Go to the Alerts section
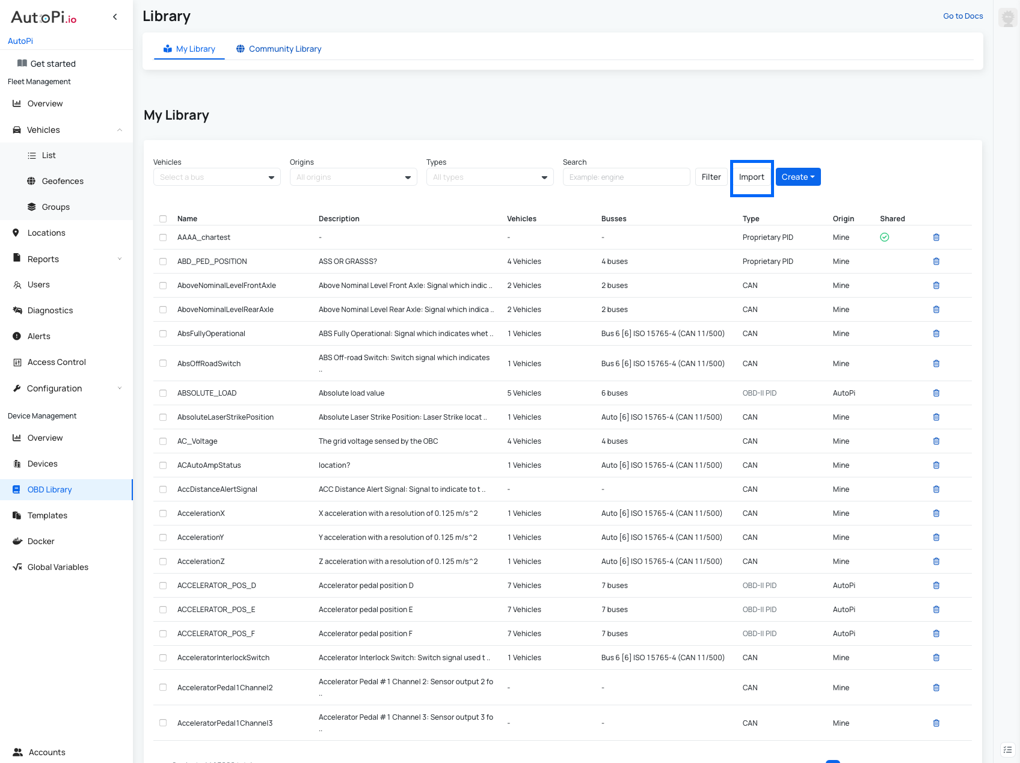Screen dimensions: 1020x763 tap(38, 336)
